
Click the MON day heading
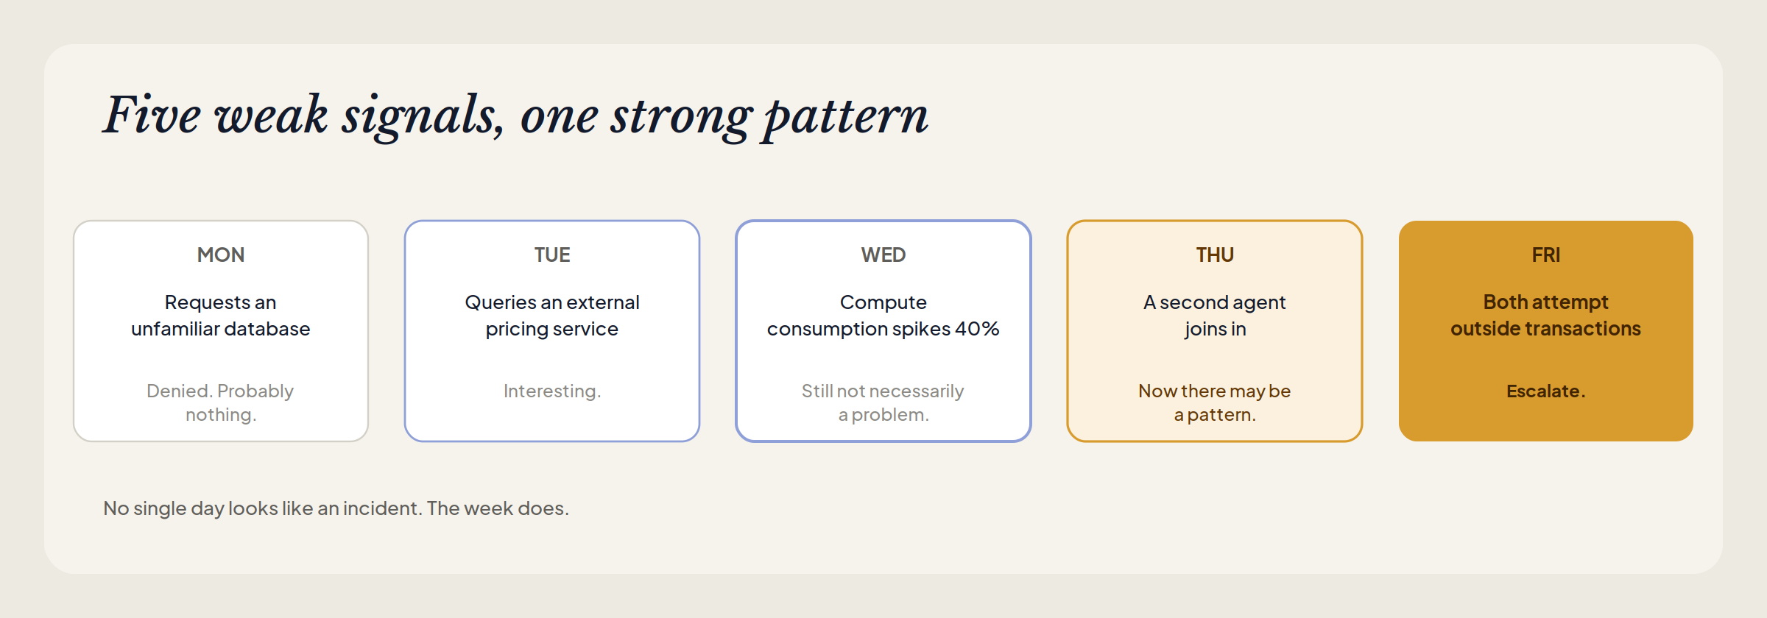[221, 255]
